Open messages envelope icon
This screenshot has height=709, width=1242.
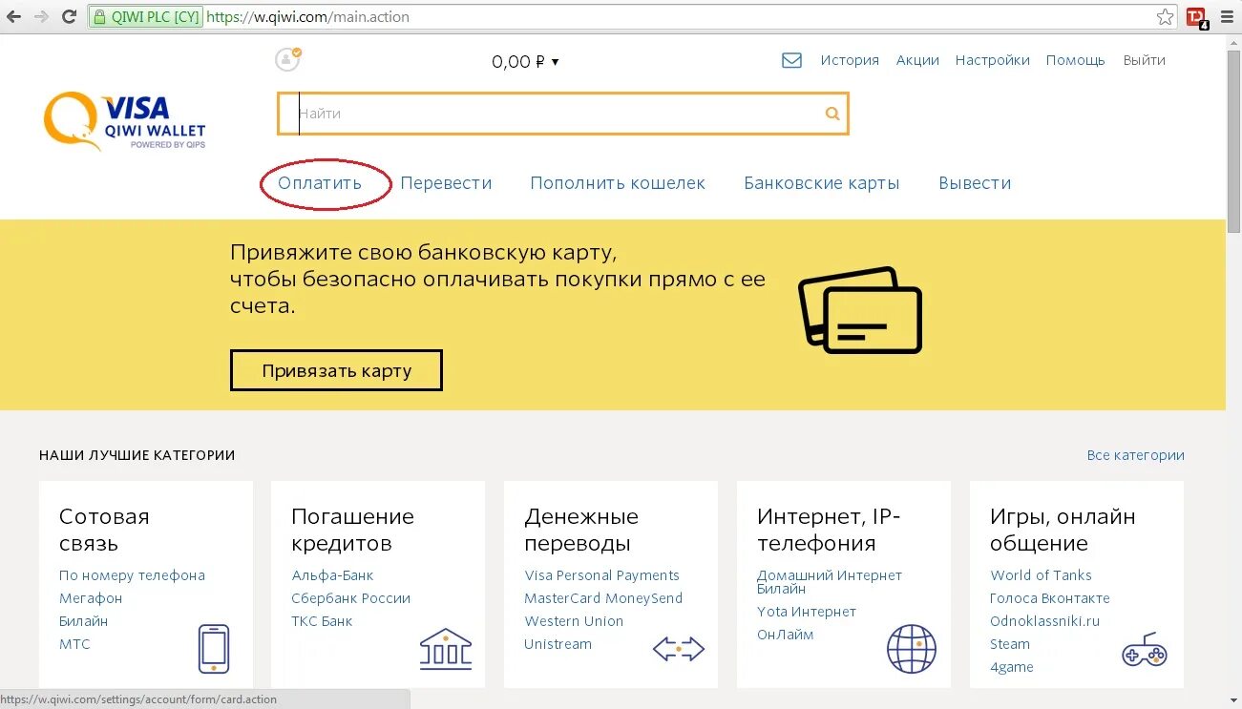point(791,60)
